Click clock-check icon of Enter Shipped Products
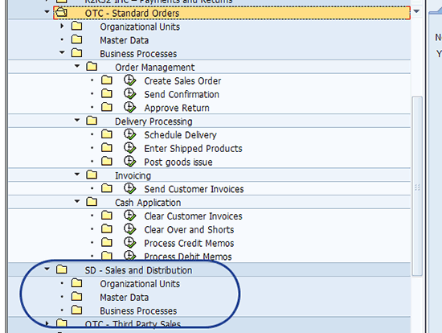This screenshot has height=333, width=442. (x=129, y=148)
